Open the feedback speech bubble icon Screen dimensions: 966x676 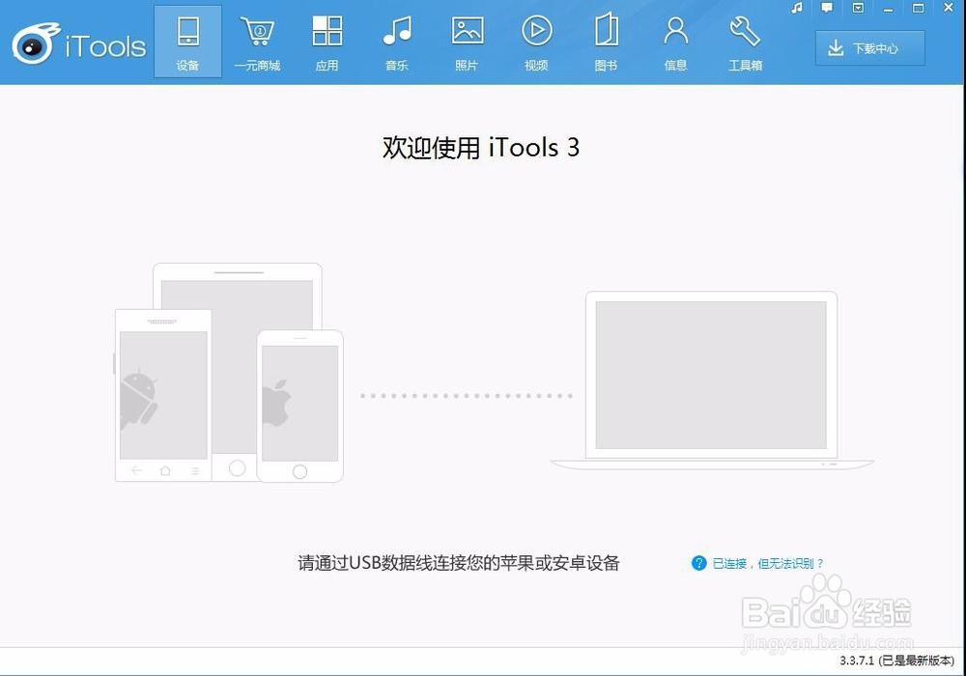[x=828, y=8]
